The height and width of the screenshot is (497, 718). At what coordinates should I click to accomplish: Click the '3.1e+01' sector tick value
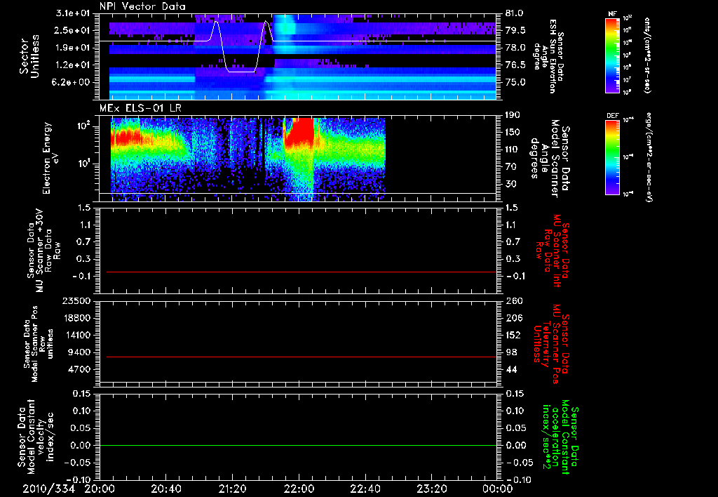click(74, 13)
